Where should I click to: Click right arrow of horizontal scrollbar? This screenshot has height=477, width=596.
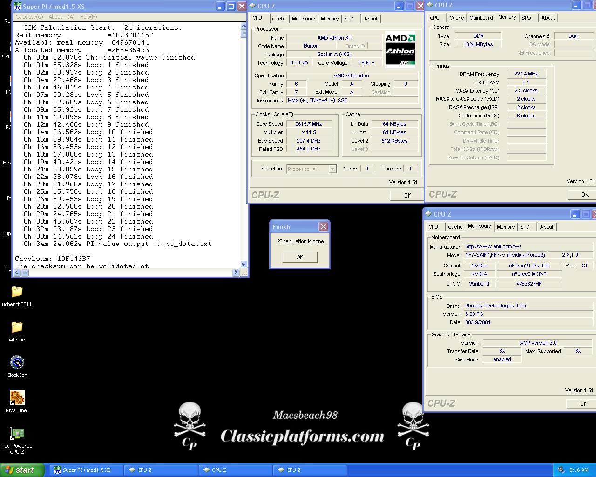[x=236, y=273]
